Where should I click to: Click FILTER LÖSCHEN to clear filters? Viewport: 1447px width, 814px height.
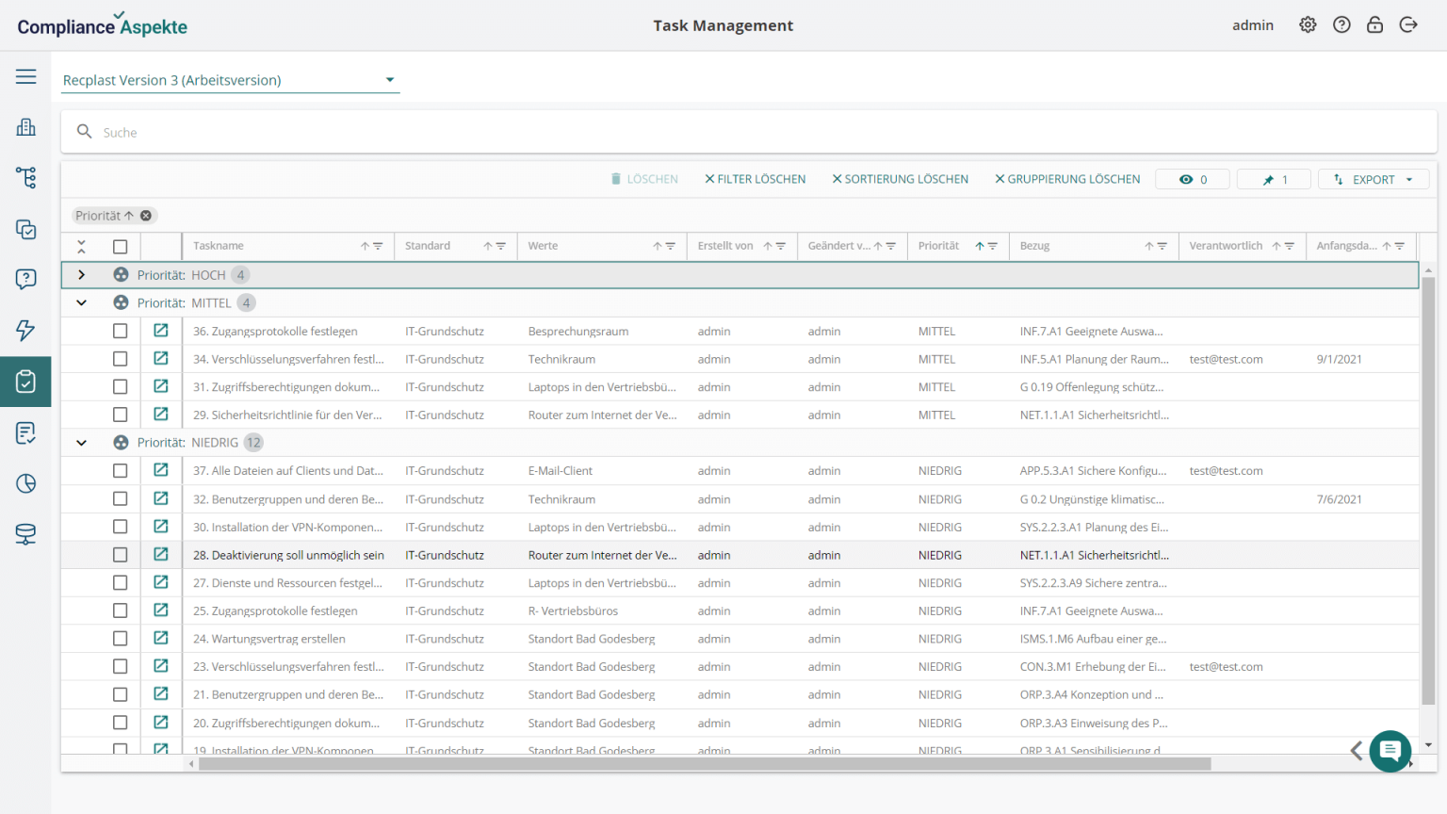755,179
